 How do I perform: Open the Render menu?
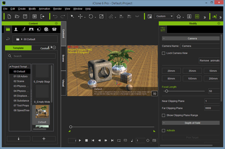point(57,9)
